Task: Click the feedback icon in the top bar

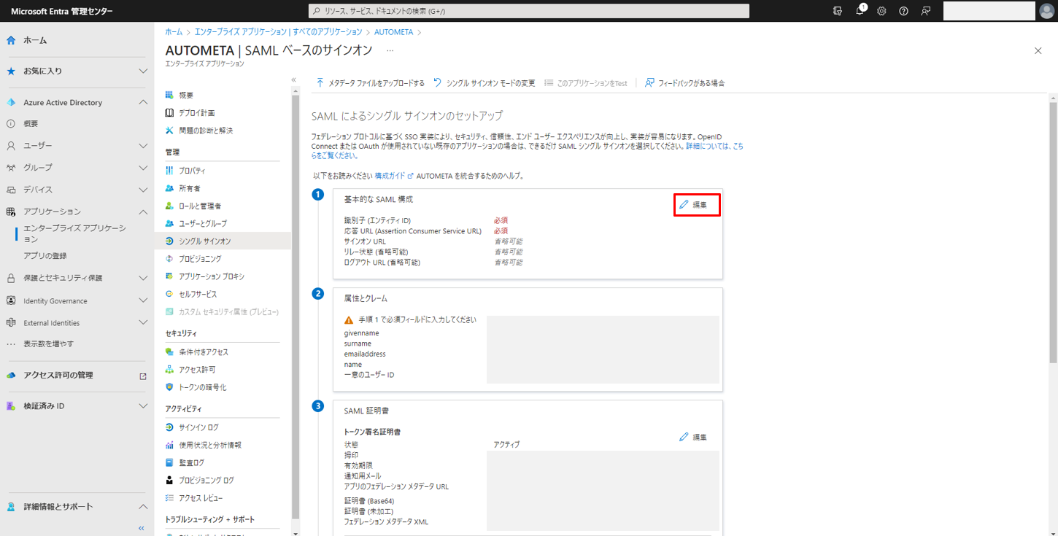Action: 926,11
